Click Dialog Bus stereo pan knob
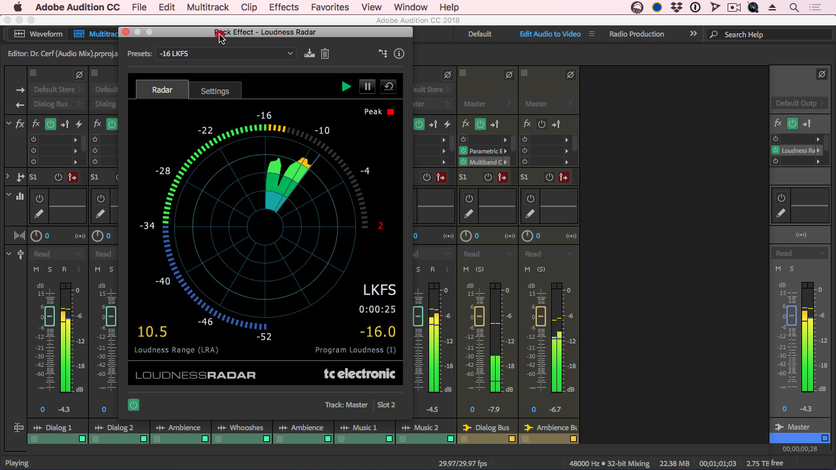The image size is (836, 470). coord(466,236)
